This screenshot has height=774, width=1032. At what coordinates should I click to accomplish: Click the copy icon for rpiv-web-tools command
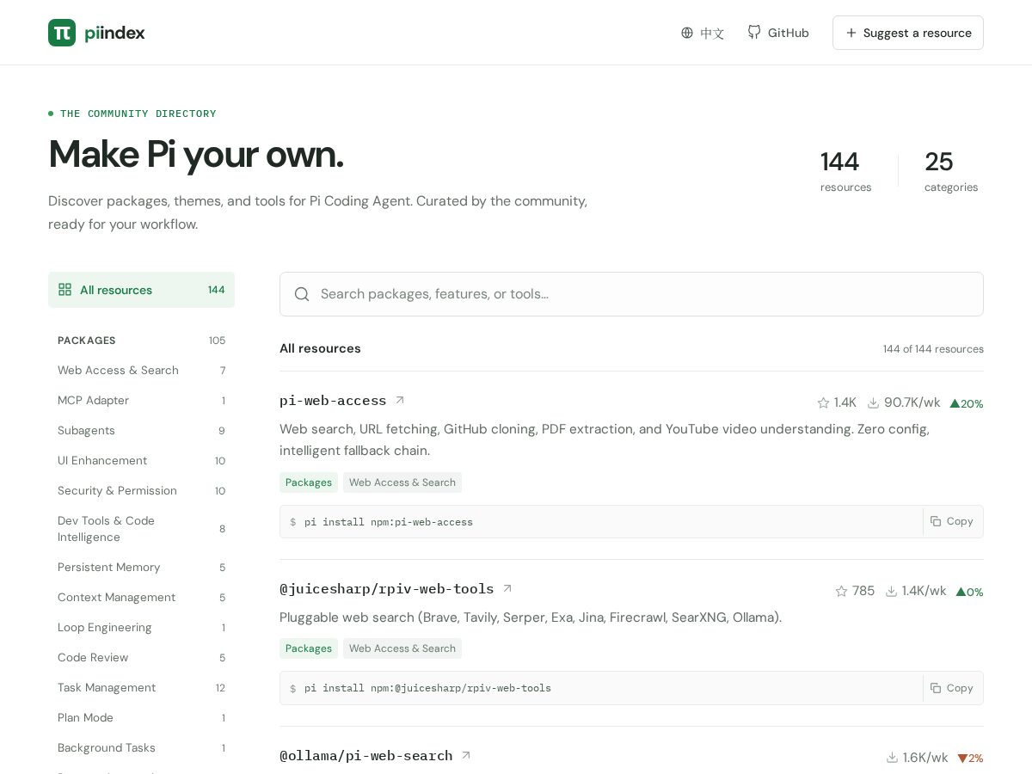pos(936,688)
